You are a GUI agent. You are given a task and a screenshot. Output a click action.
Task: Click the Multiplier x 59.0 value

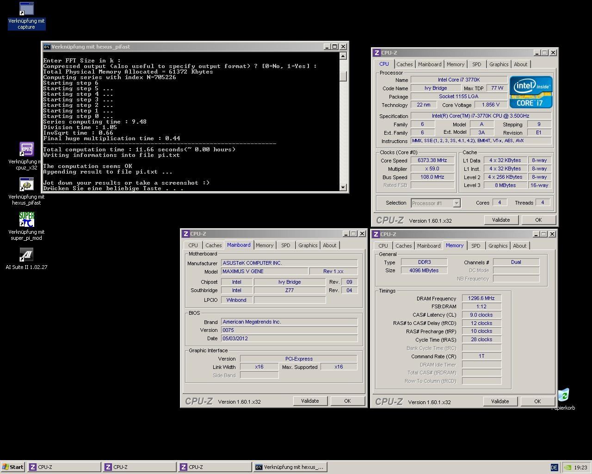[x=432, y=168]
